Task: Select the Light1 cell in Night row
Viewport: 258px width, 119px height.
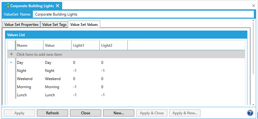Action: pyautogui.click(x=85, y=71)
